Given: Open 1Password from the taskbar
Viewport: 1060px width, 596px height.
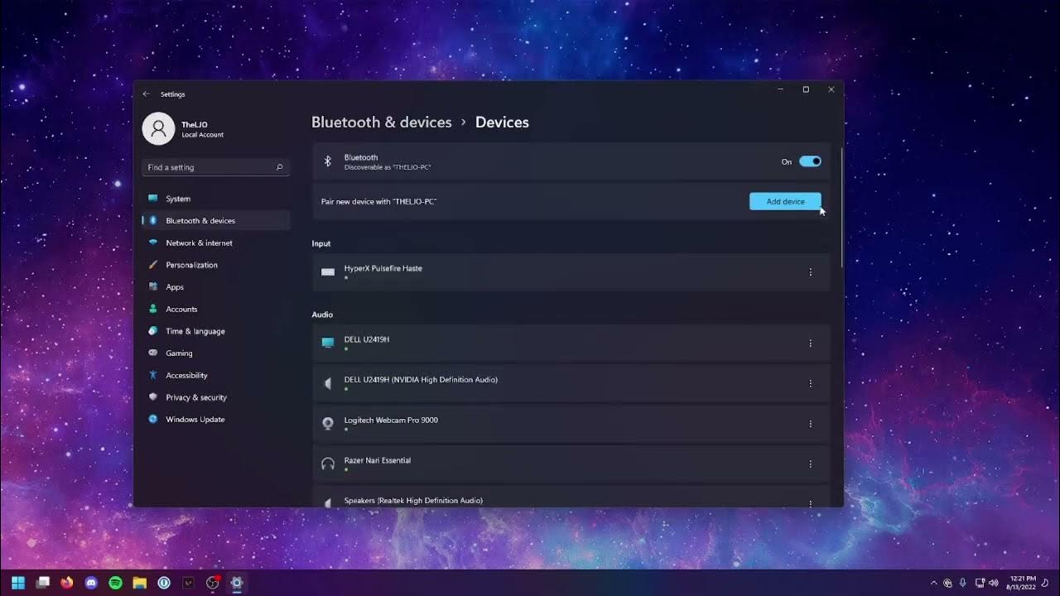Looking at the screenshot, I should click(164, 583).
